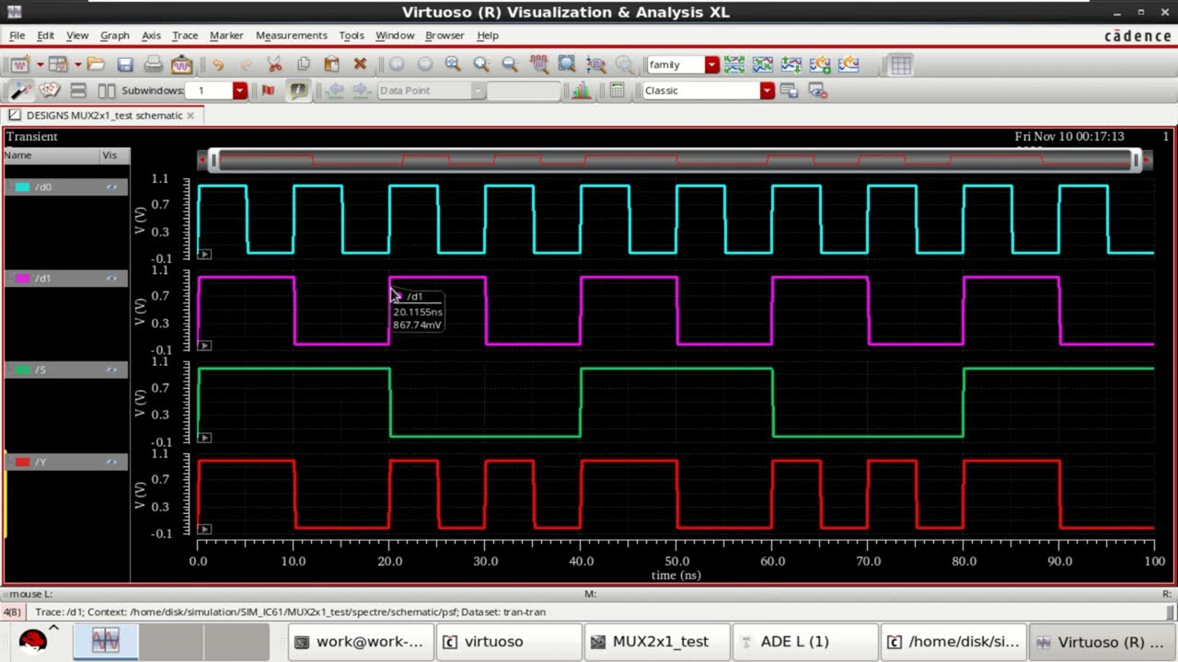Screen dimensions: 1178x662
Task: Expand the new graph window dropdown arrow
Action: pos(40,64)
